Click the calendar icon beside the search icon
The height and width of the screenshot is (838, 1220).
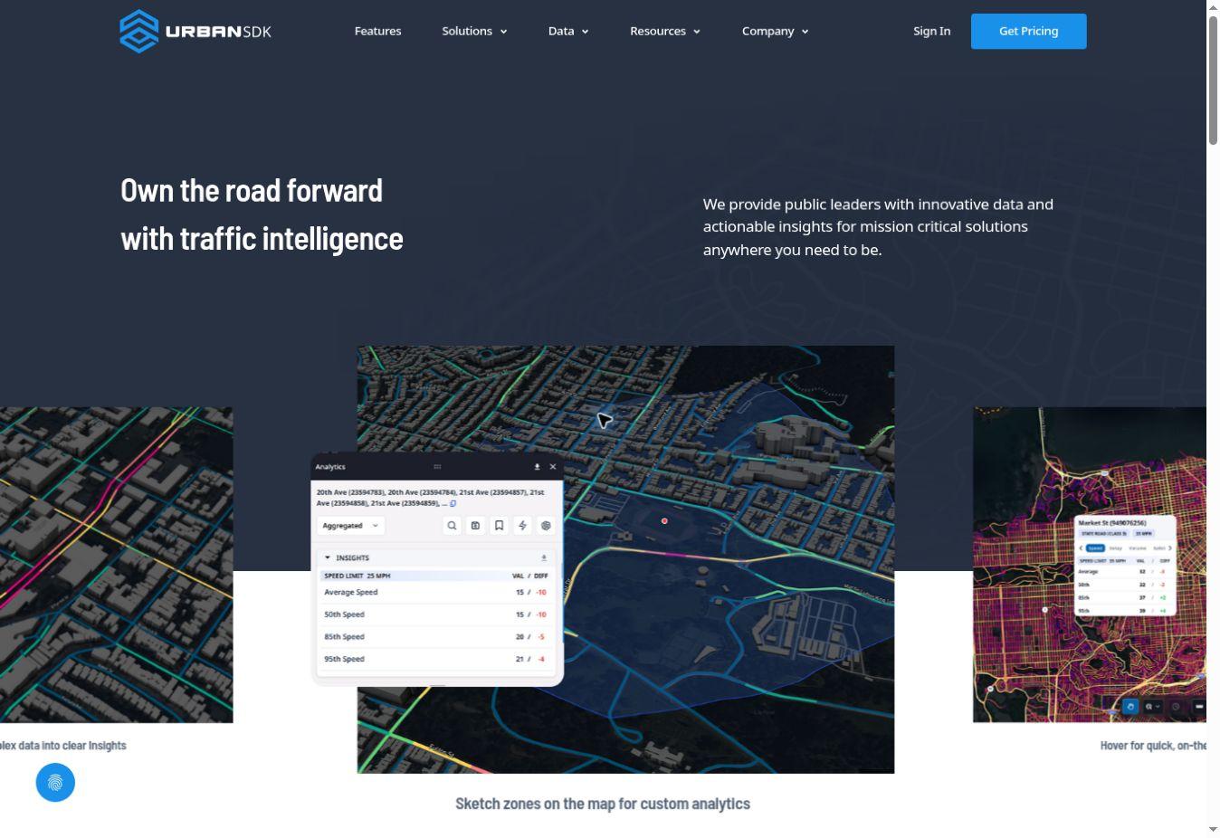[x=475, y=526]
